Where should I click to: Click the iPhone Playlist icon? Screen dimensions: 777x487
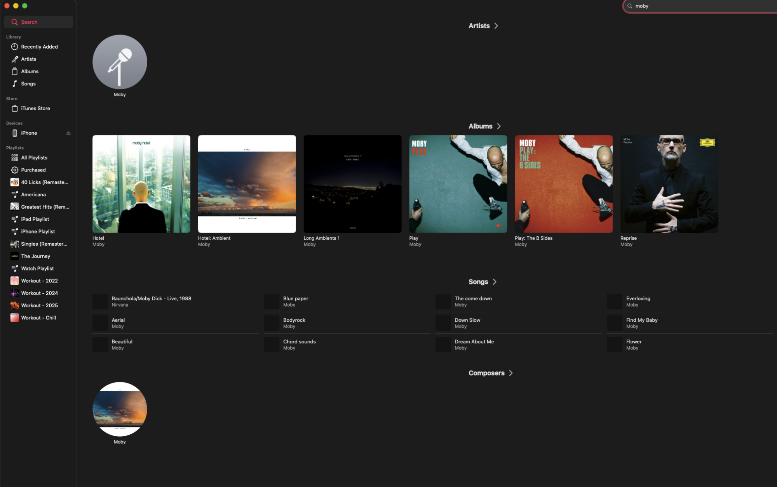click(15, 232)
